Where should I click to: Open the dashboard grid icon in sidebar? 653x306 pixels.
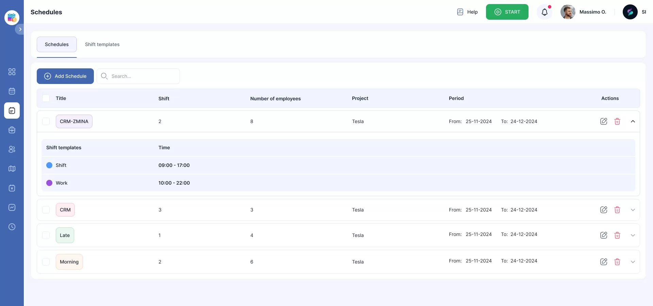pos(12,72)
